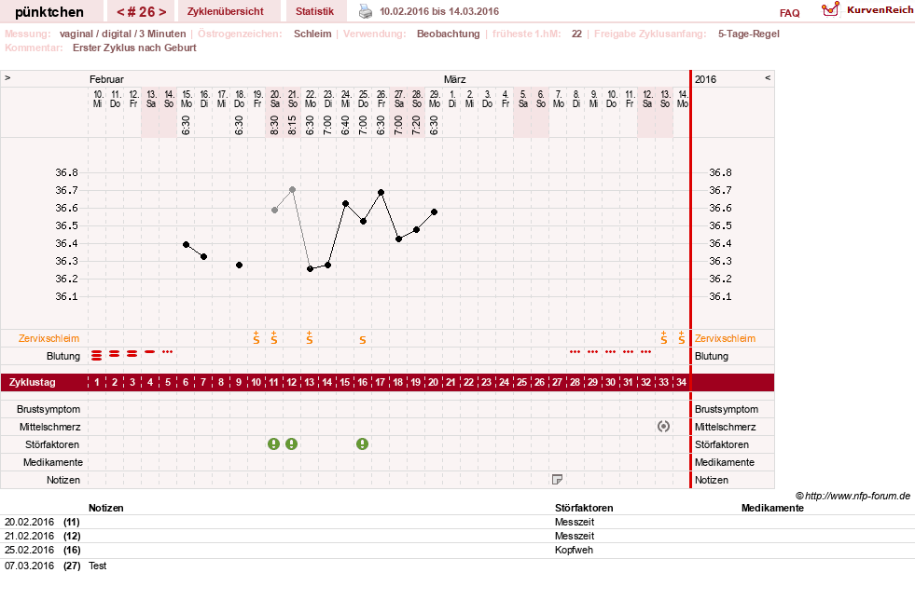915x600 pixels.
Task: Go to previous cycle with left arrow near #26
Action: coord(121,12)
